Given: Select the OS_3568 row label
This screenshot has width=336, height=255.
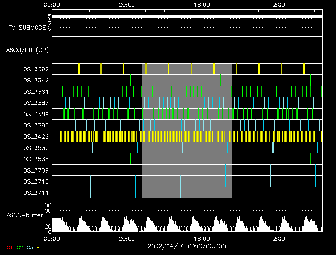Looking at the screenshot, I should click(x=36, y=159).
